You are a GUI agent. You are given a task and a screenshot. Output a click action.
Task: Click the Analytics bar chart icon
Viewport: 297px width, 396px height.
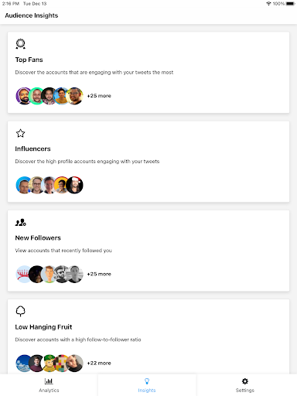click(x=49, y=381)
